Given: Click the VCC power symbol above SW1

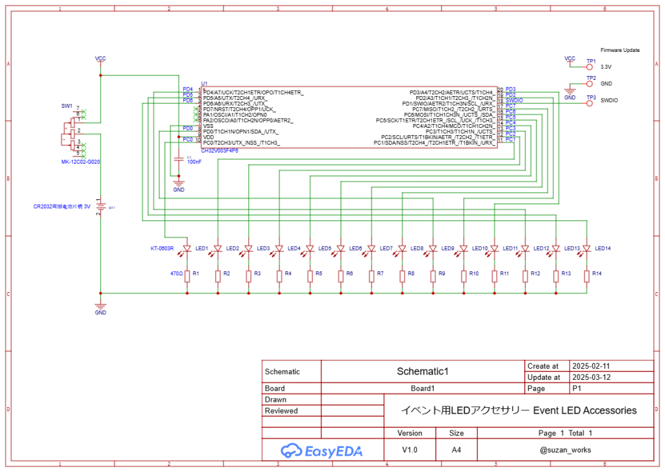Looking at the screenshot, I should pos(101,60).
